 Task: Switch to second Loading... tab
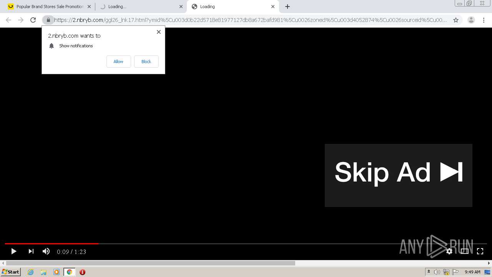coord(140,7)
